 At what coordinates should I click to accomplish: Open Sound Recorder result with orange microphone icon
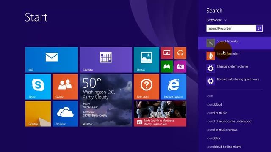pyautogui.click(x=234, y=56)
